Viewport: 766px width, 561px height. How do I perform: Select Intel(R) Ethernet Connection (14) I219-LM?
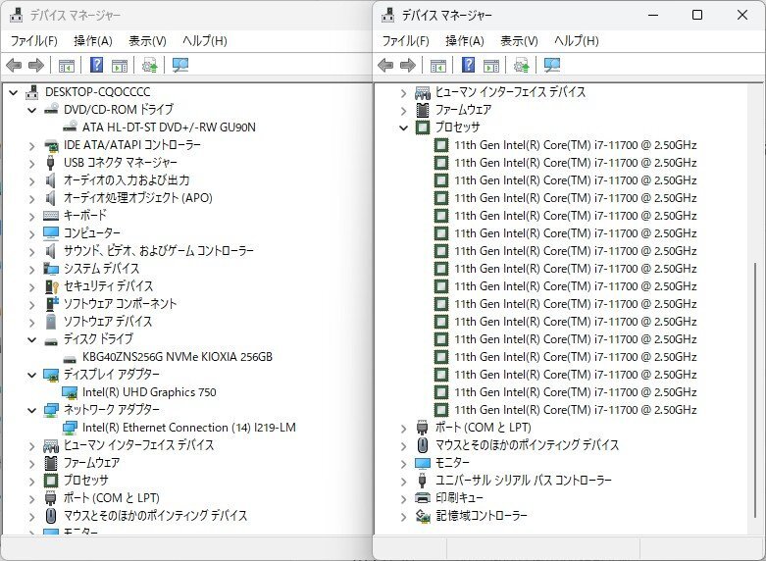tap(189, 427)
